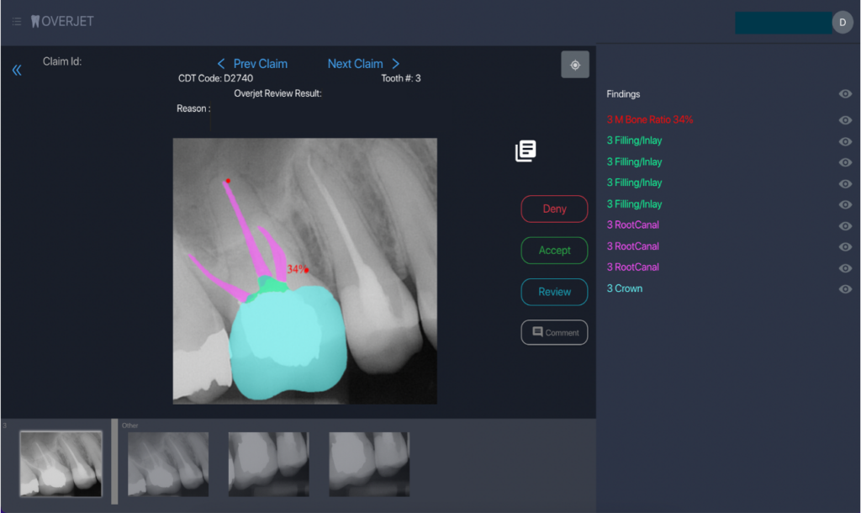Screen dimensions: 861x513
Task: Select the 3 Crown finding label
Action: coord(625,288)
